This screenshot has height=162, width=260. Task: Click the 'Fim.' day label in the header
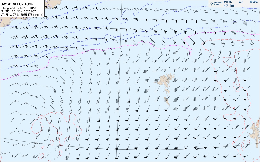[x=228, y=2]
